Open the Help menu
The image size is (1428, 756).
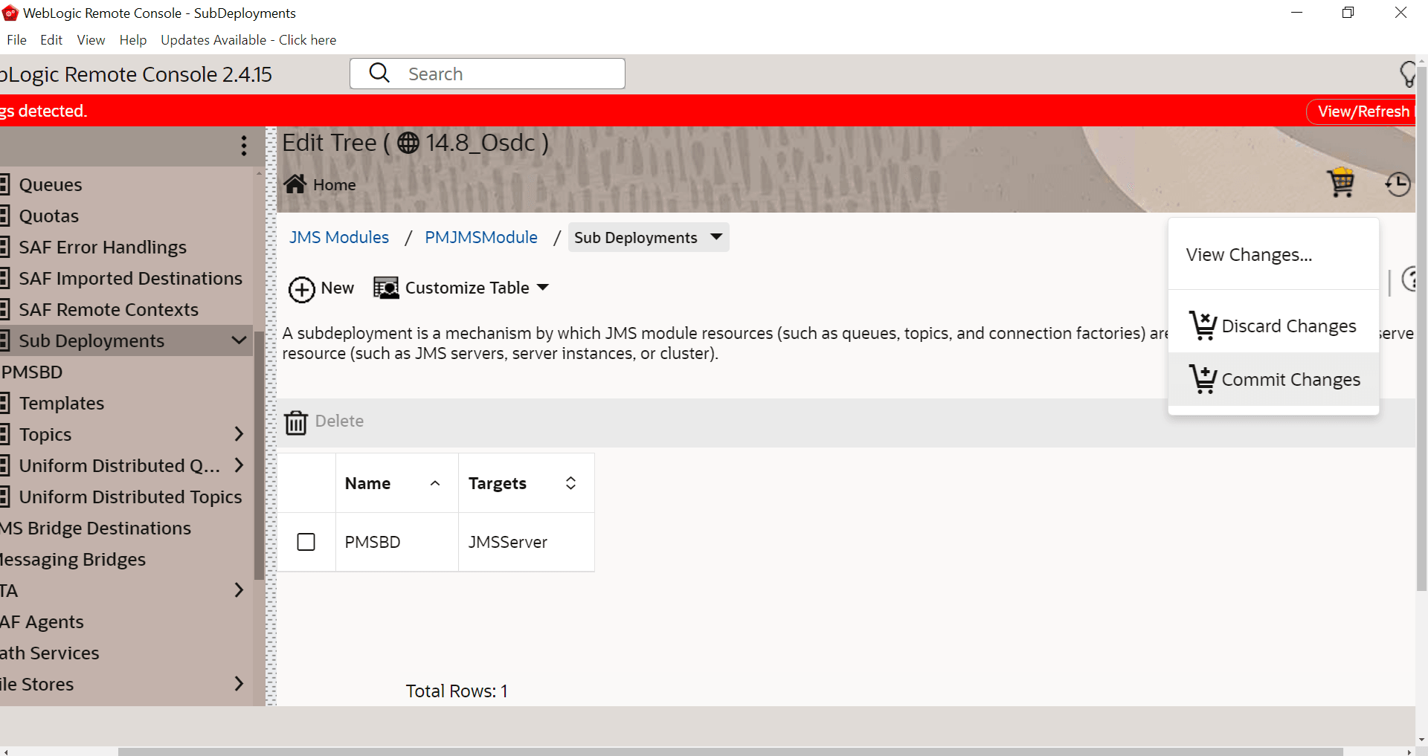point(133,40)
